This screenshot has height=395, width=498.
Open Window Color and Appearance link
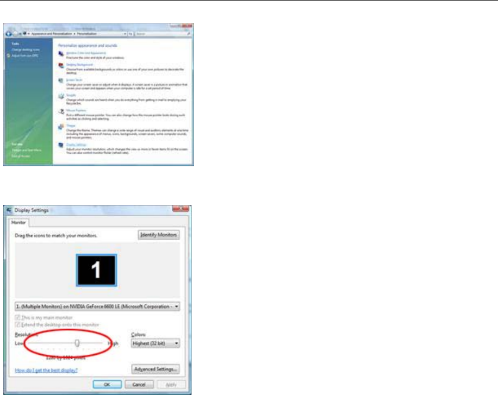point(86,53)
